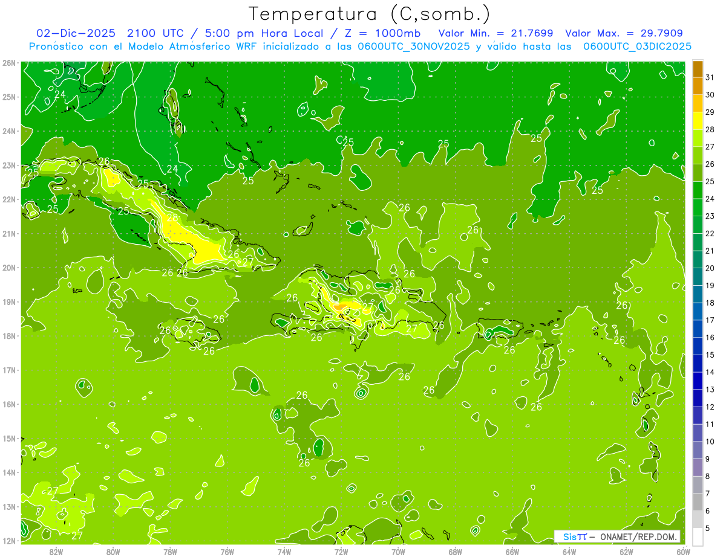This screenshot has height=560, width=726.
Task: Click the '68W' longitude axis label
Action: click(456, 552)
